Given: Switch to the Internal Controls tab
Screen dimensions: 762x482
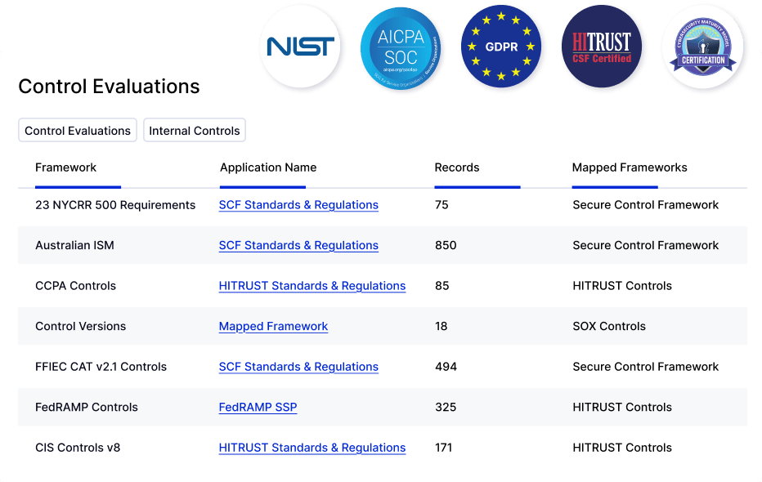Looking at the screenshot, I should pyautogui.click(x=195, y=131).
